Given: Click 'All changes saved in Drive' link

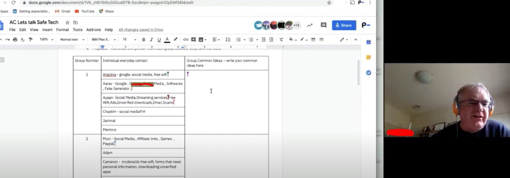Looking at the screenshot, I should tap(141, 30).
